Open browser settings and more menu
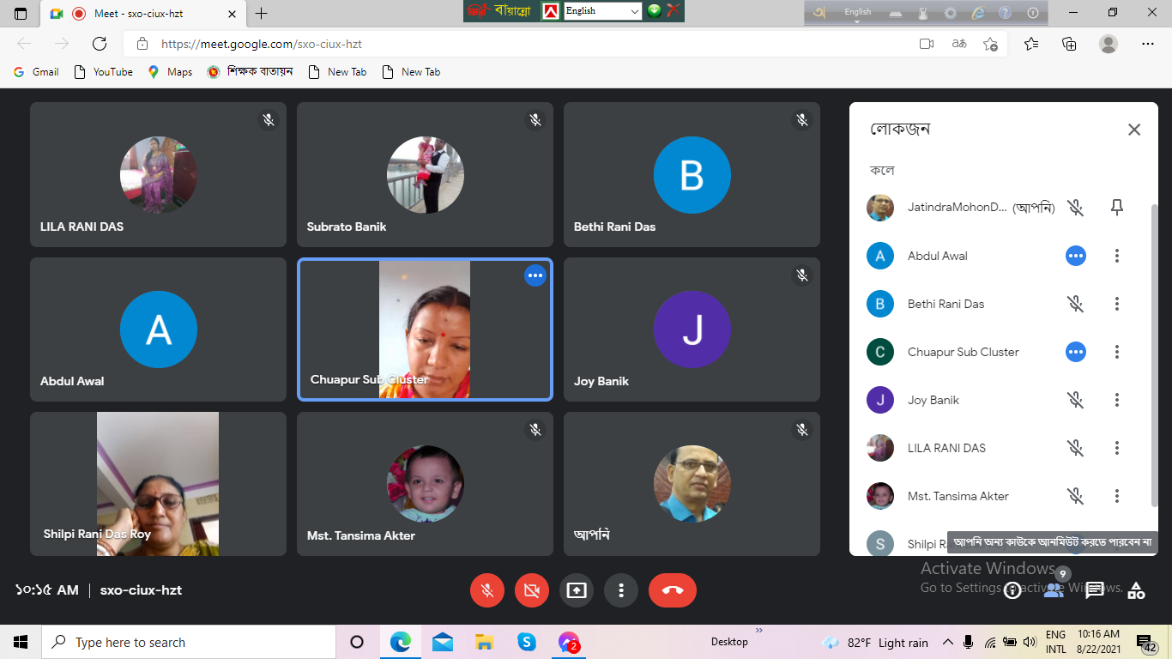 [1148, 44]
